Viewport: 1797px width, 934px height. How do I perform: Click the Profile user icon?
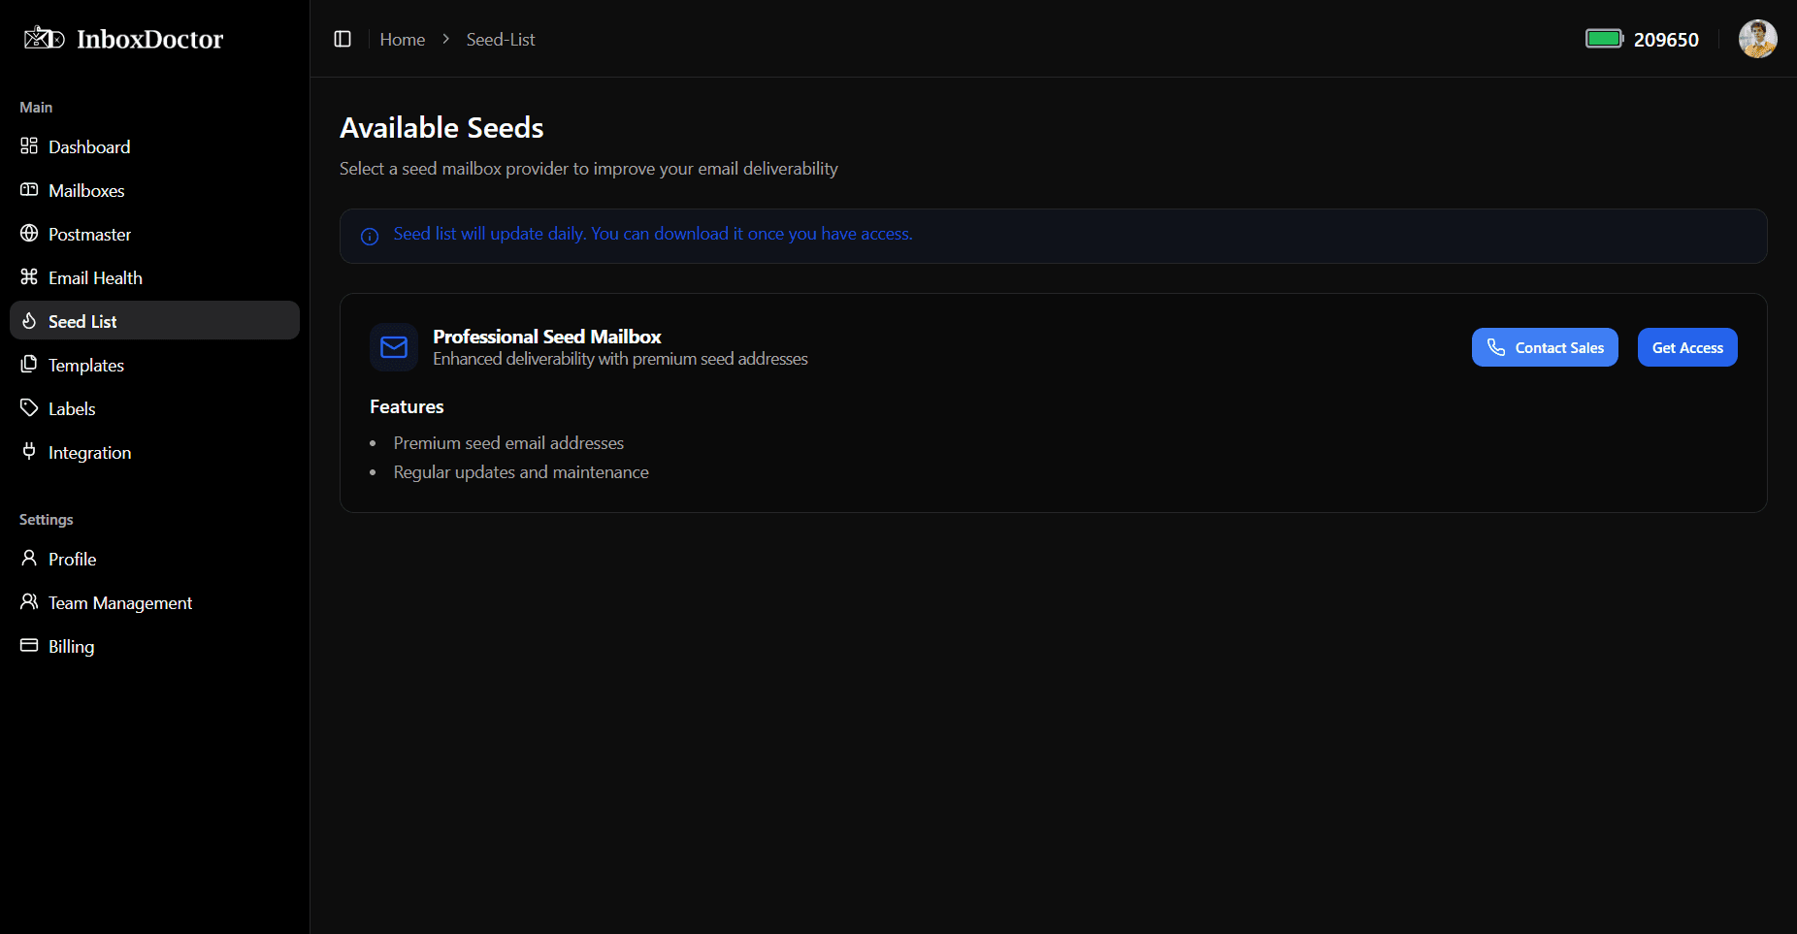coord(29,558)
